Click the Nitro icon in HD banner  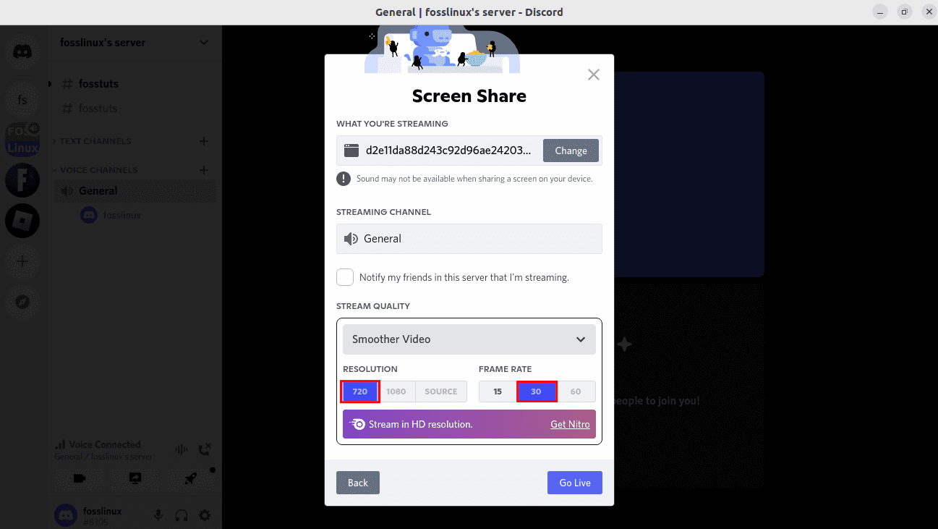pyautogui.click(x=357, y=424)
